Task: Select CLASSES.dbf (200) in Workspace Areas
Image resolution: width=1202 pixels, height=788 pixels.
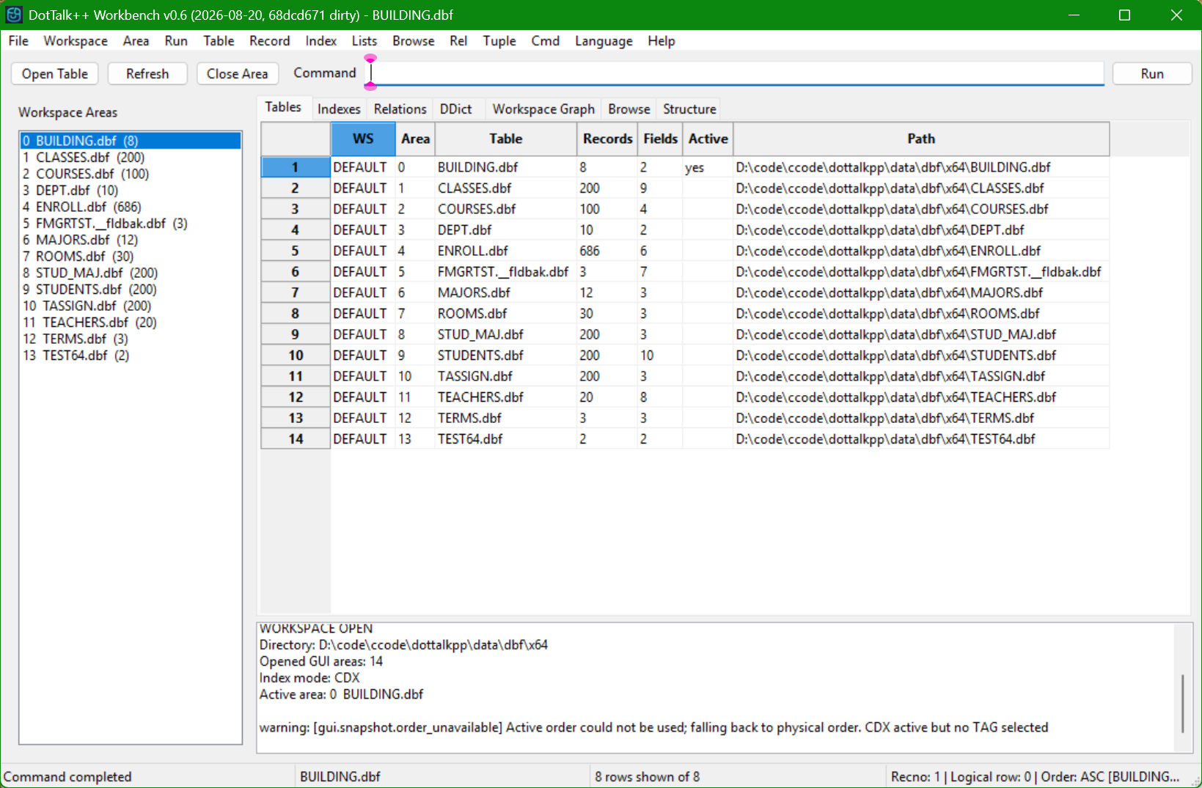Action: [131, 157]
